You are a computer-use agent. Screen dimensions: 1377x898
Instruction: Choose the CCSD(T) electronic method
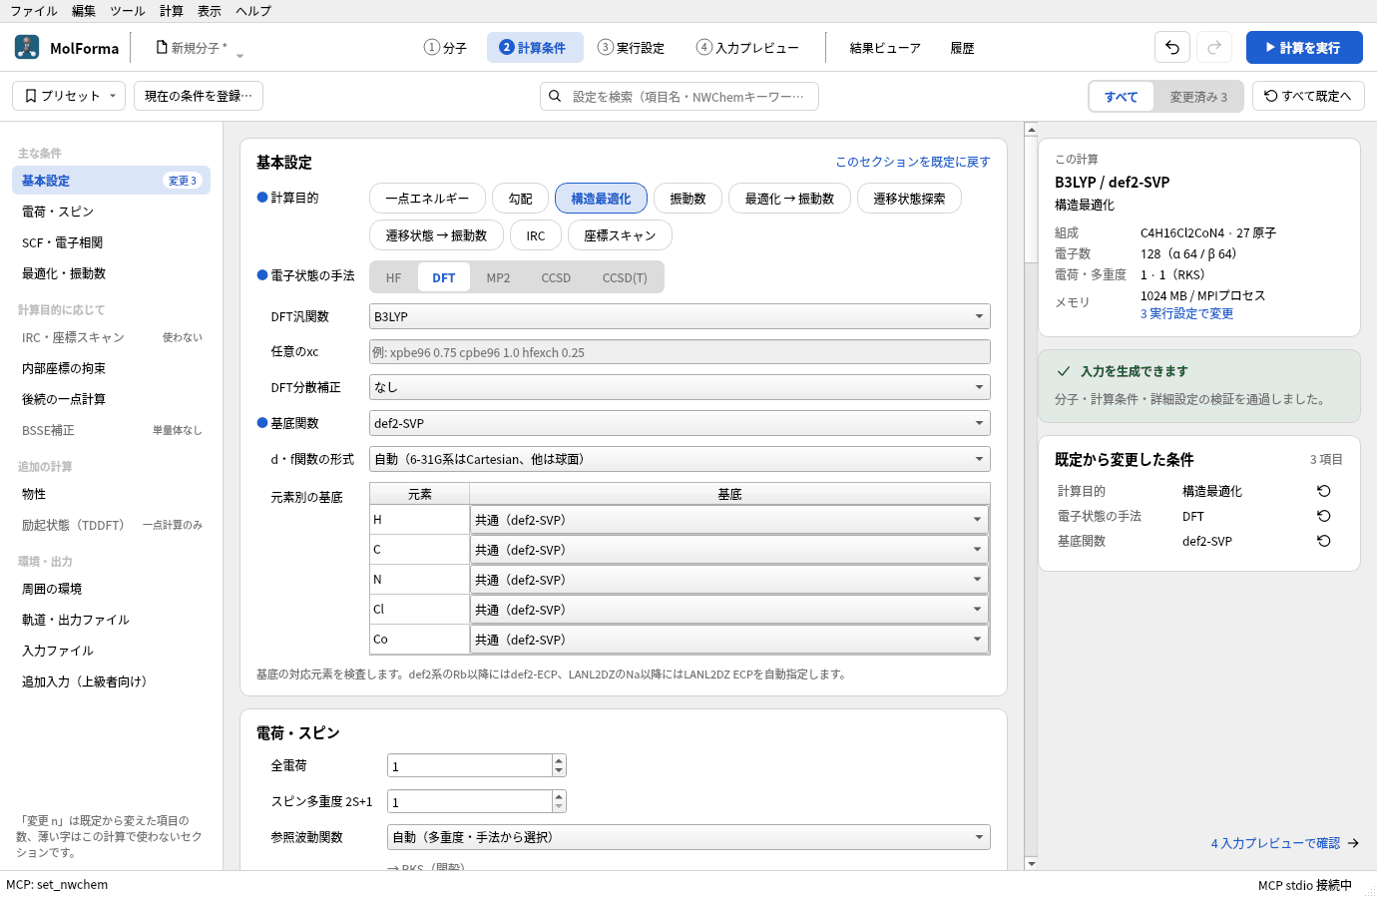pos(625,277)
